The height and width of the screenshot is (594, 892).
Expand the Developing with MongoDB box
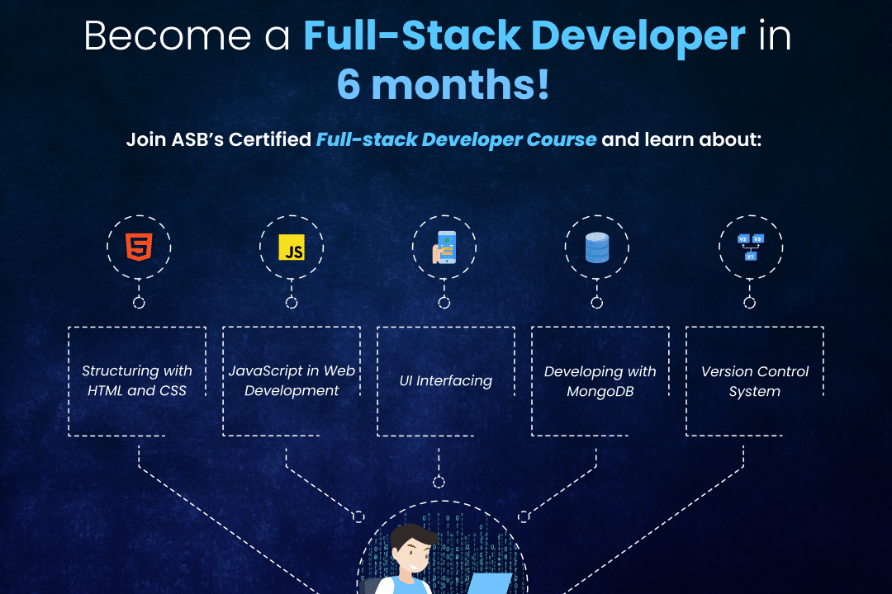click(599, 380)
